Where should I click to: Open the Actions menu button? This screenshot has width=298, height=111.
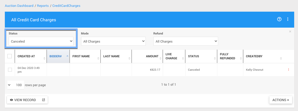tap(281, 100)
